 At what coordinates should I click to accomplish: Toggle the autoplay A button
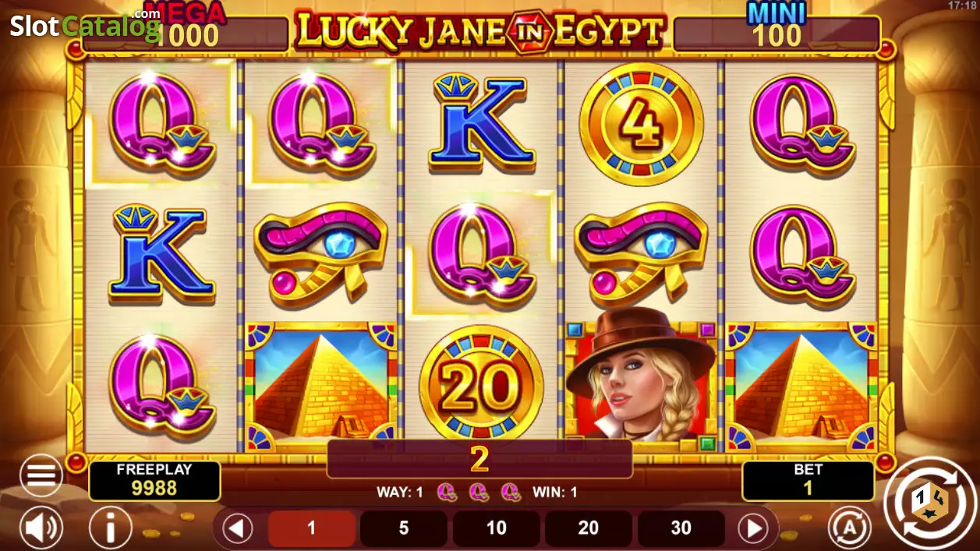pyautogui.click(x=849, y=528)
